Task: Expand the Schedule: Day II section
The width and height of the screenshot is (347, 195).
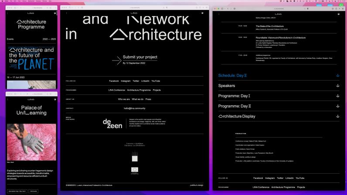Action: tap(279, 76)
